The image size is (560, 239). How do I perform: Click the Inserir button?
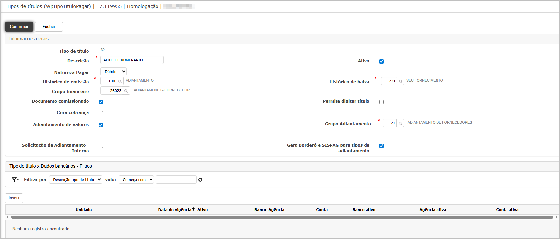[x=14, y=198]
